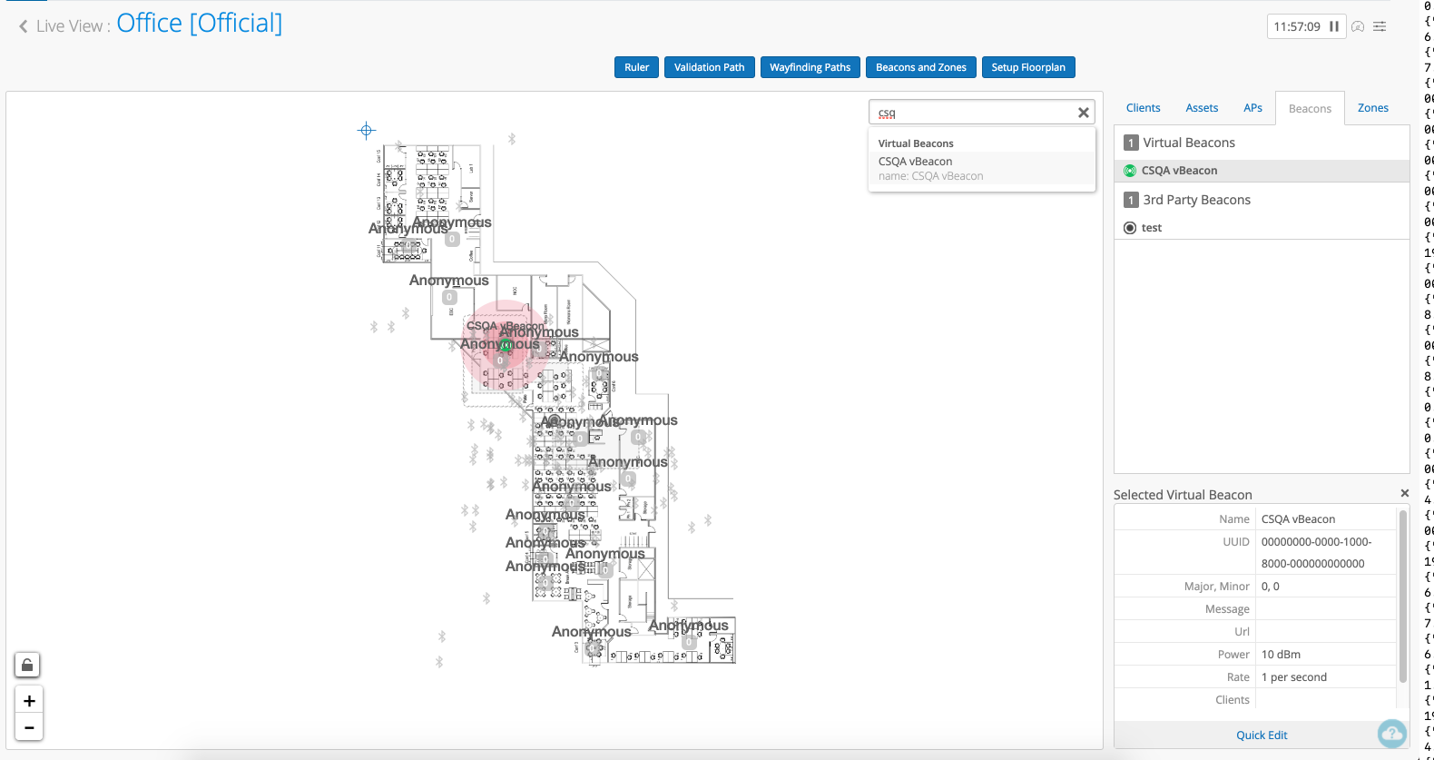Click the Quick Edit link

click(1261, 735)
